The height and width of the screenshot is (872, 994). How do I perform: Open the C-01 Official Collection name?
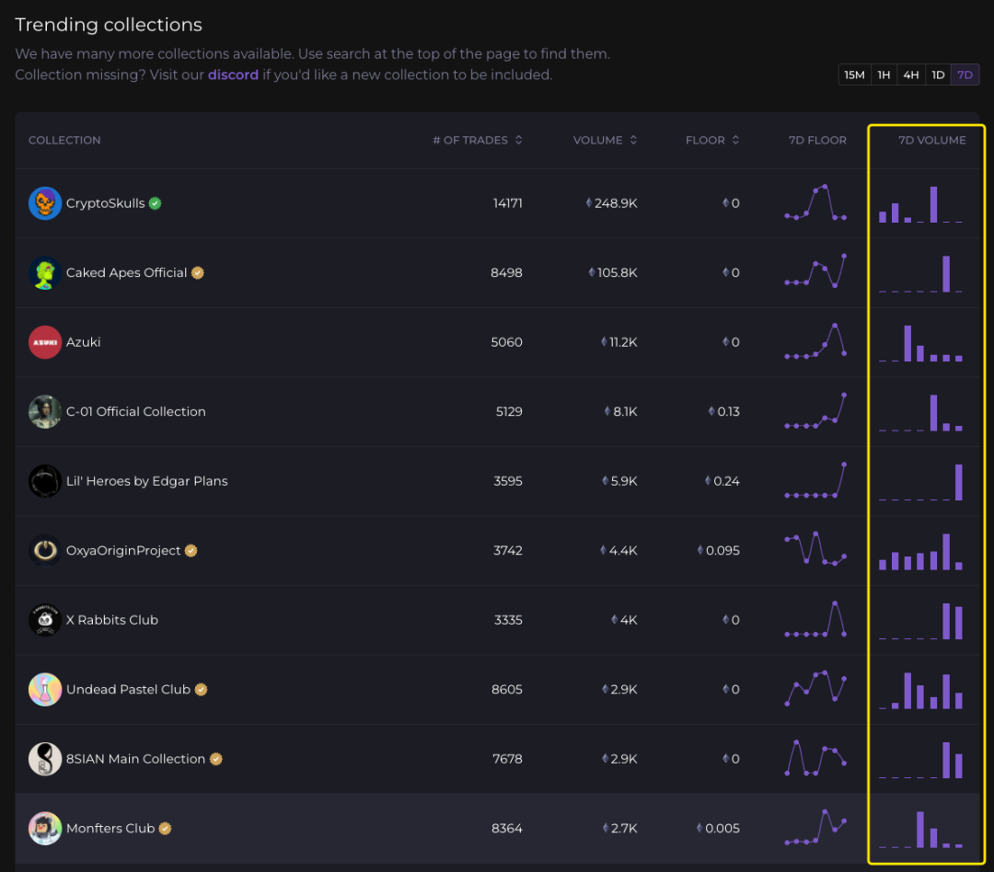click(135, 412)
